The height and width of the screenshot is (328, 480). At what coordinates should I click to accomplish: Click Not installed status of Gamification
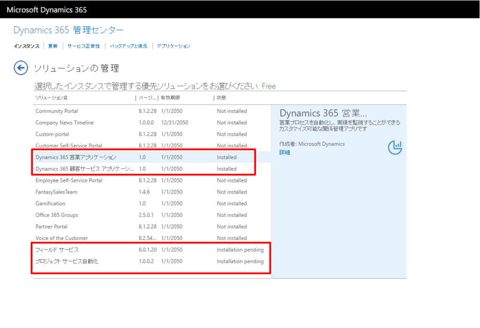pyautogui.click(x=232, y=203)
